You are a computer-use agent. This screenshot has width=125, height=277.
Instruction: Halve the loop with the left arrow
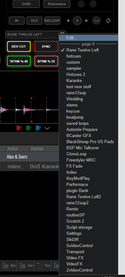pyautogui.click(x=68, y=21)
